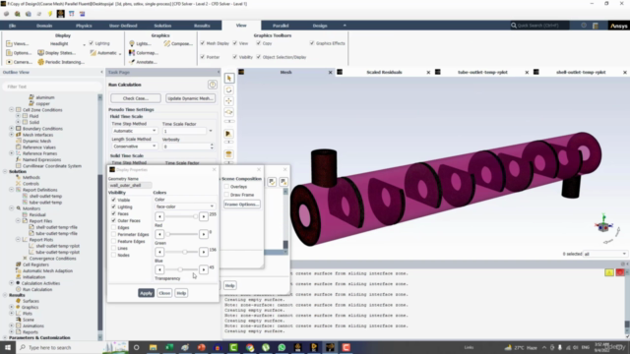
Task: Open Run Calculation help icon
Action: coord(213,85)
